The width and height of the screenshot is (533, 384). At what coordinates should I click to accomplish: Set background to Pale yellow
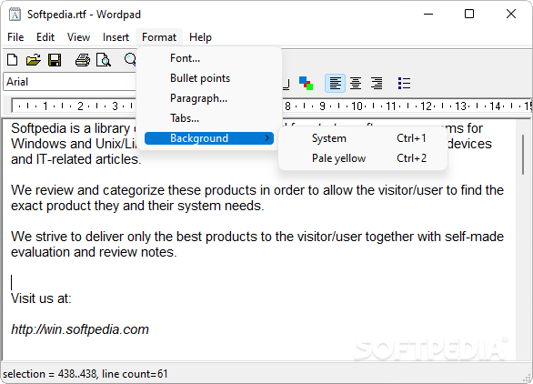point(363,158)
